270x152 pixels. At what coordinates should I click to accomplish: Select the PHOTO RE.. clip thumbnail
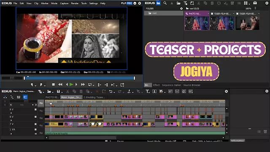(197, 23)
